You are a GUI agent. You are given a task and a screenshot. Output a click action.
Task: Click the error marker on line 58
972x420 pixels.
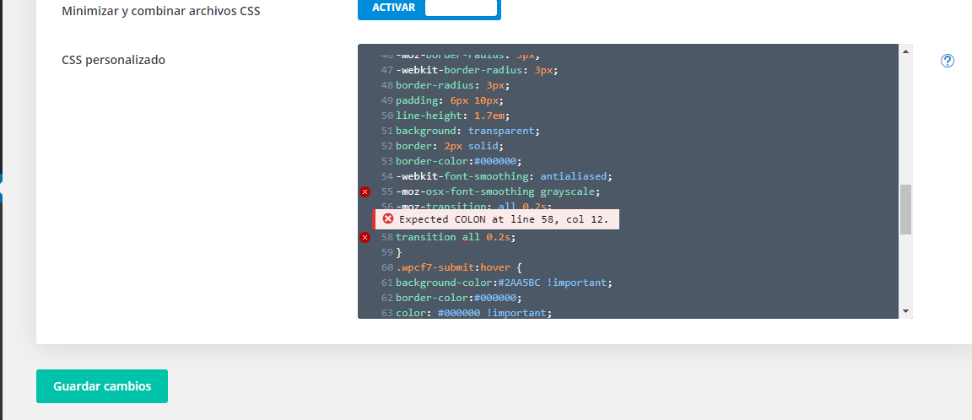364,238
